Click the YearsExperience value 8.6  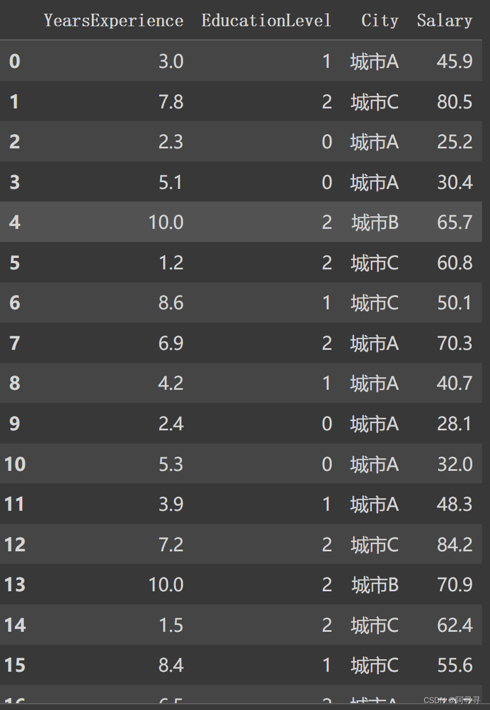coord(171,302)
